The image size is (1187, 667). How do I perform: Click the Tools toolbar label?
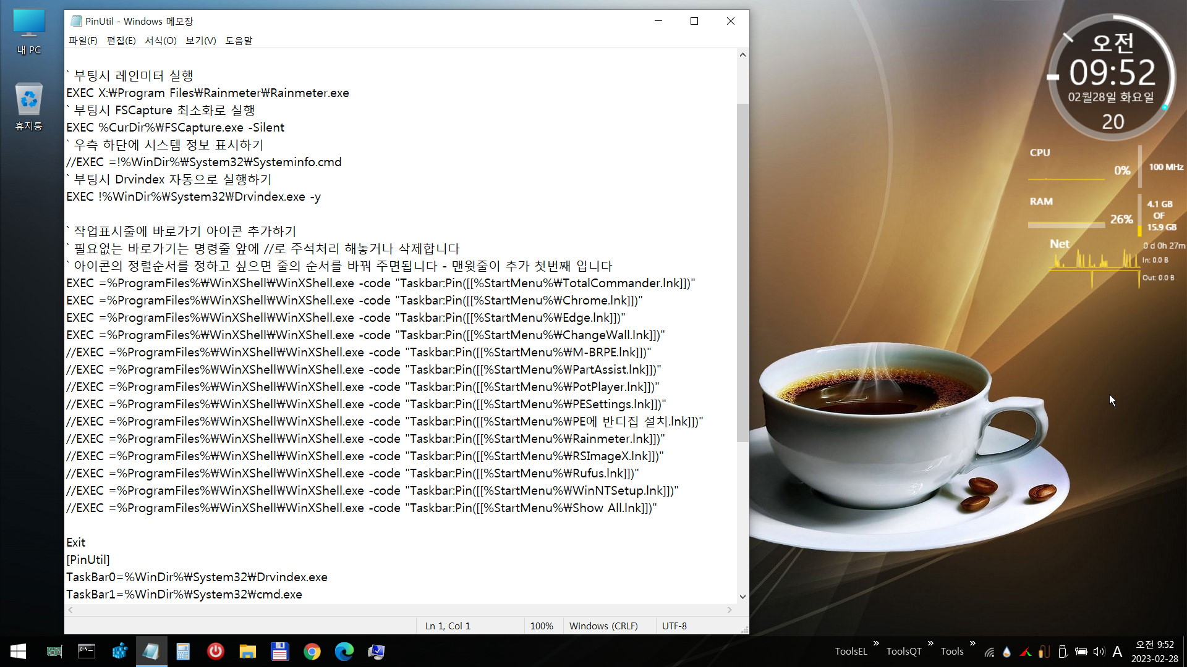point(952,652)
